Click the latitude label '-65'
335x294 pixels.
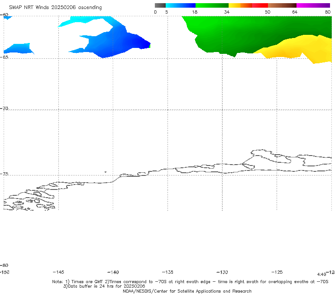pos(4,57)
